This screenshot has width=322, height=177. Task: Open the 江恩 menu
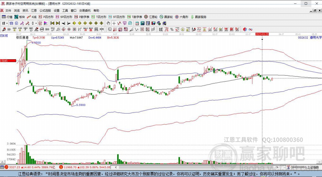click(x=34, y=10)
